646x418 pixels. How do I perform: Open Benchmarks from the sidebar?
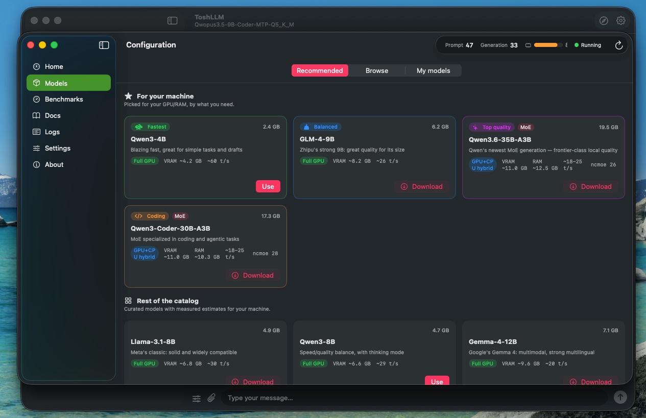click(x=68, y=99)
